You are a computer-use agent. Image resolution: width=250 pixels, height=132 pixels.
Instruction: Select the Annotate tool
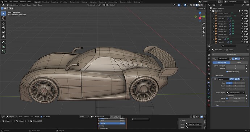click(x=4, y=42)
